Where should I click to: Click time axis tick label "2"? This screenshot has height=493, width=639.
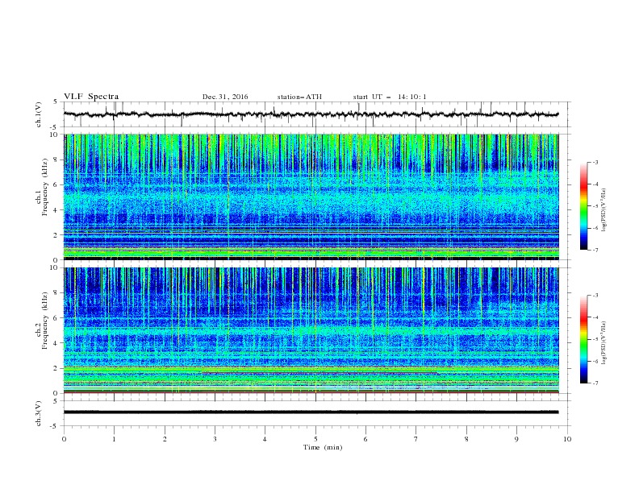(165, 439)
